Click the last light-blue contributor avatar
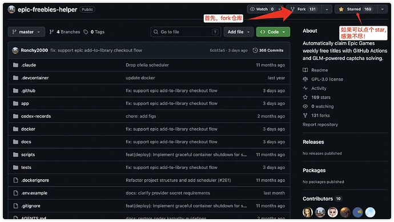The width and height of the screenshot is (394, 222). click(x=370, y=212)
